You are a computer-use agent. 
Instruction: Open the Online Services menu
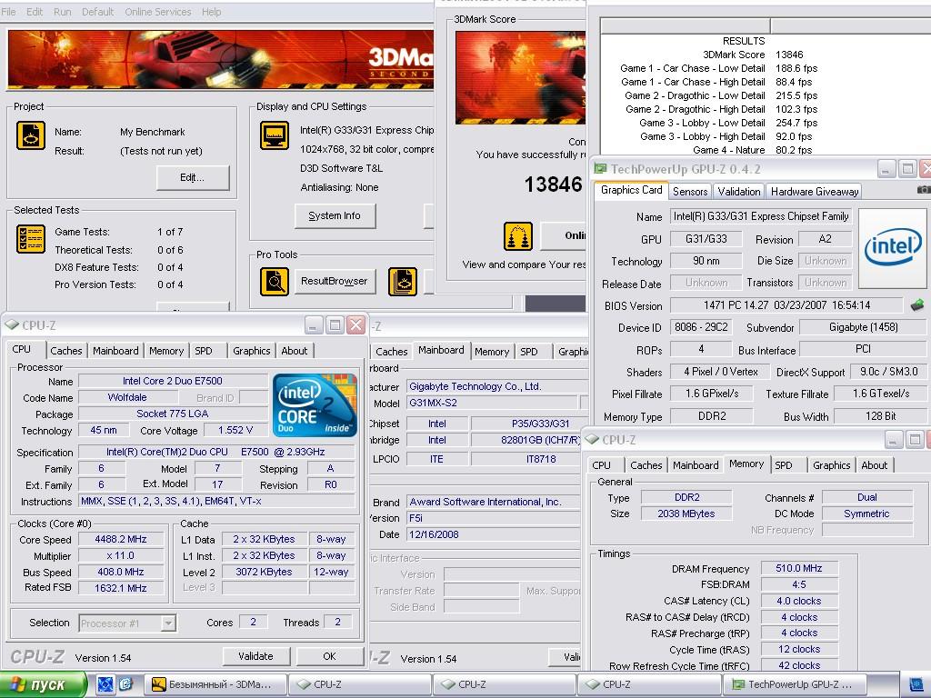coord(158,12)
